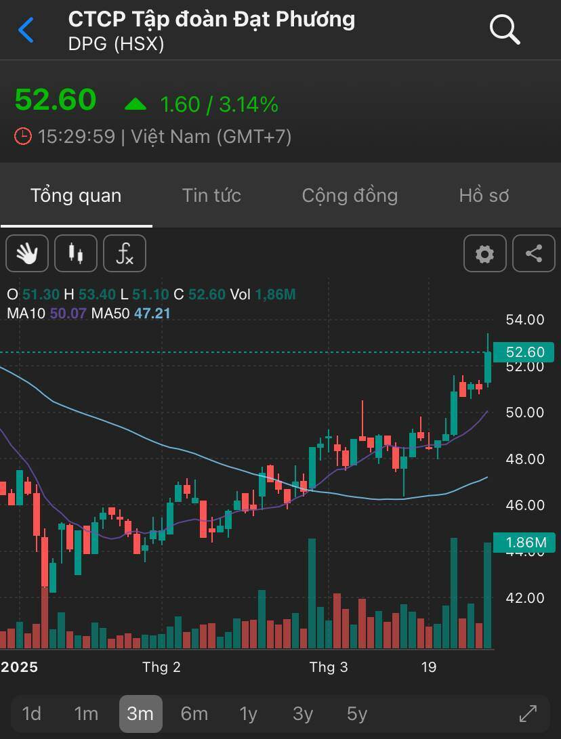Click the high price 53.40

tap(97, 295)
